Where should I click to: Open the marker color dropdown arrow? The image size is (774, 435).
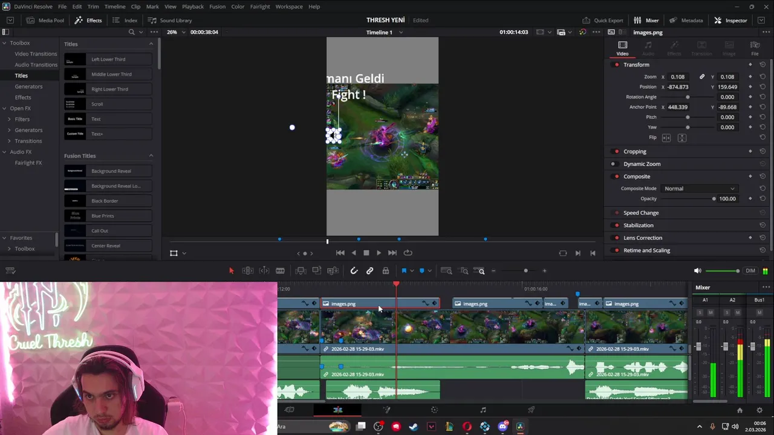click(x=429, y=271)
